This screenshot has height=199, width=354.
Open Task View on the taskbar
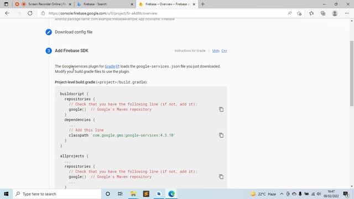tap(120, 194)
